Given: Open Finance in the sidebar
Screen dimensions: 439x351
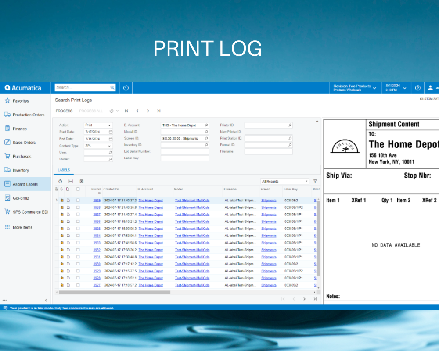Looking at the screenshot, I should pos(25,129).
